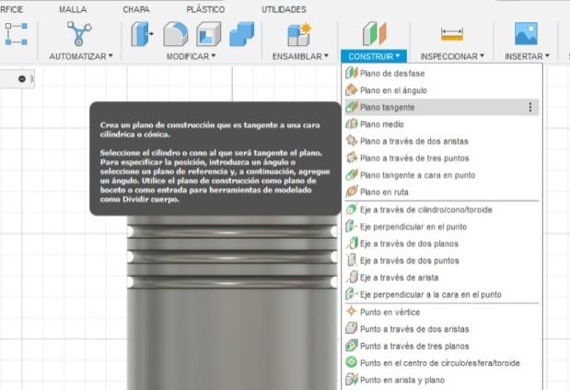The height and width of the screenshot is (390, 570).
Task: Click the Ensamblar new component icon
Action: pos(299,34)
